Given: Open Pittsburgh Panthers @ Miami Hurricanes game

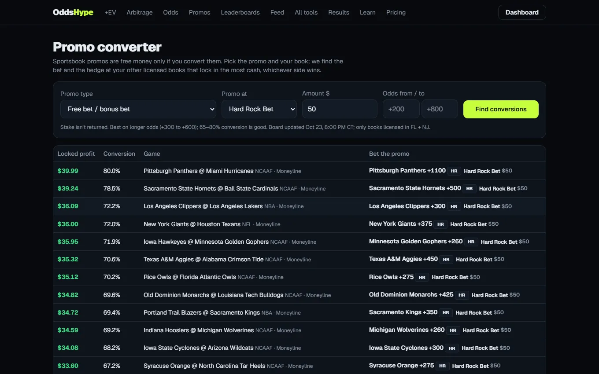Looking at the screenshot, I should coord(199,171).
